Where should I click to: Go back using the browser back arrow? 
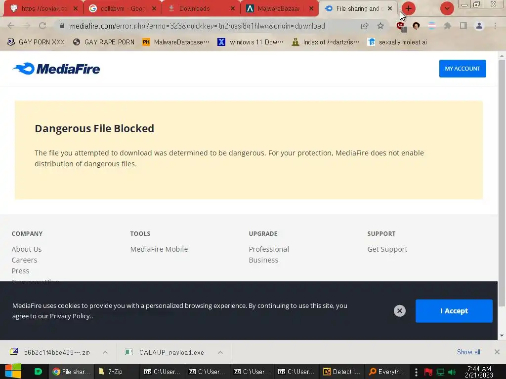click(x=10, y=26)
